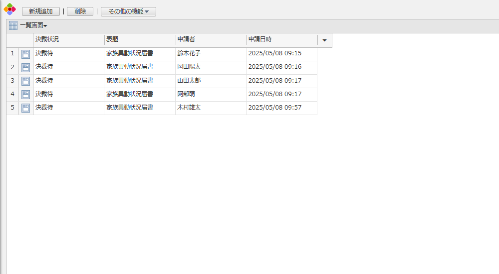Select the row for applicant 岡田陽太
This screenshot has height=274, width=499.
click(x=189, y=67)
